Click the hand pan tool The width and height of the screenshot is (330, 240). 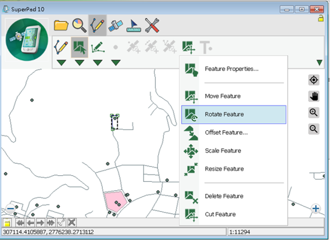[x=314, y=96]
